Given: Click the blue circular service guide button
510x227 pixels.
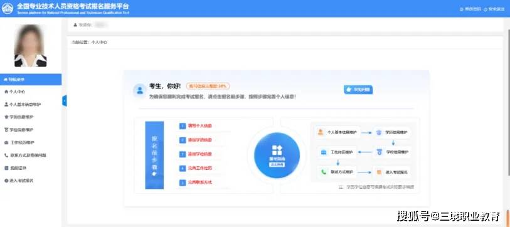Looking at the screenshot, I should [277, 155].
